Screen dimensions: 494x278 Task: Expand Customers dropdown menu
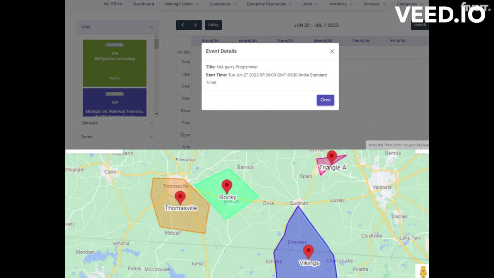tap(223, 4)
